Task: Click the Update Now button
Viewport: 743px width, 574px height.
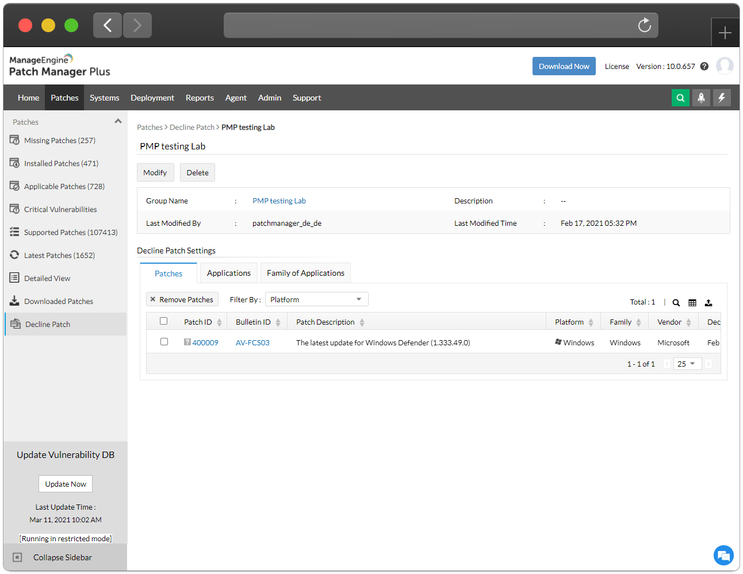Action: point(66,484)
